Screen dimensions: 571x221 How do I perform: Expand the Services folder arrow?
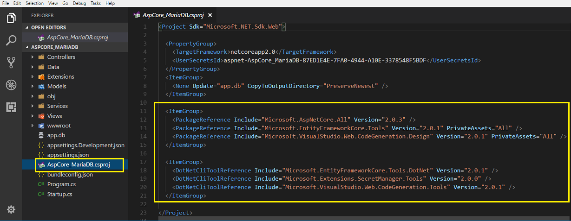(32, 106)
